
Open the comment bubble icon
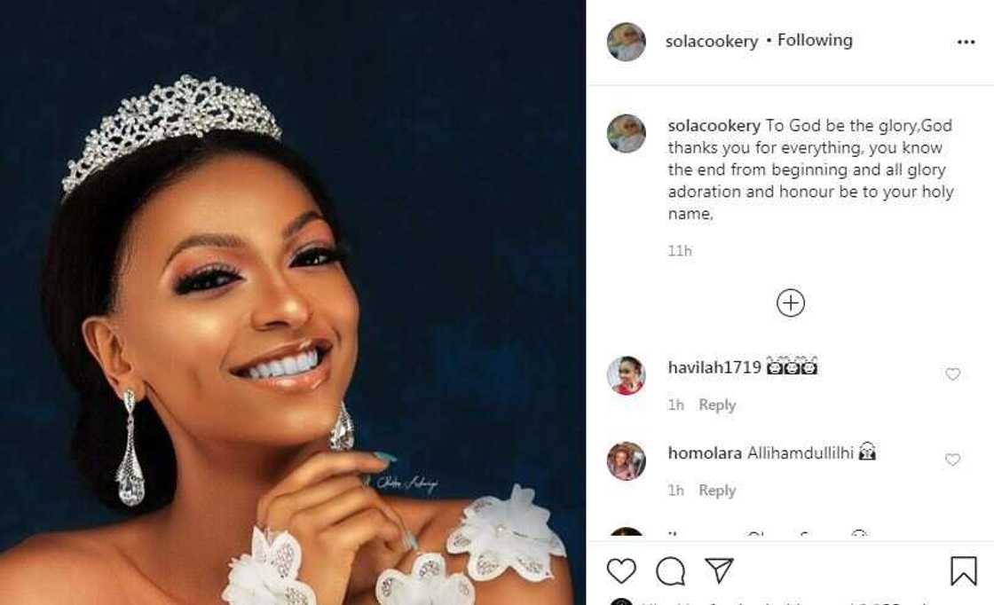[671, 570]
